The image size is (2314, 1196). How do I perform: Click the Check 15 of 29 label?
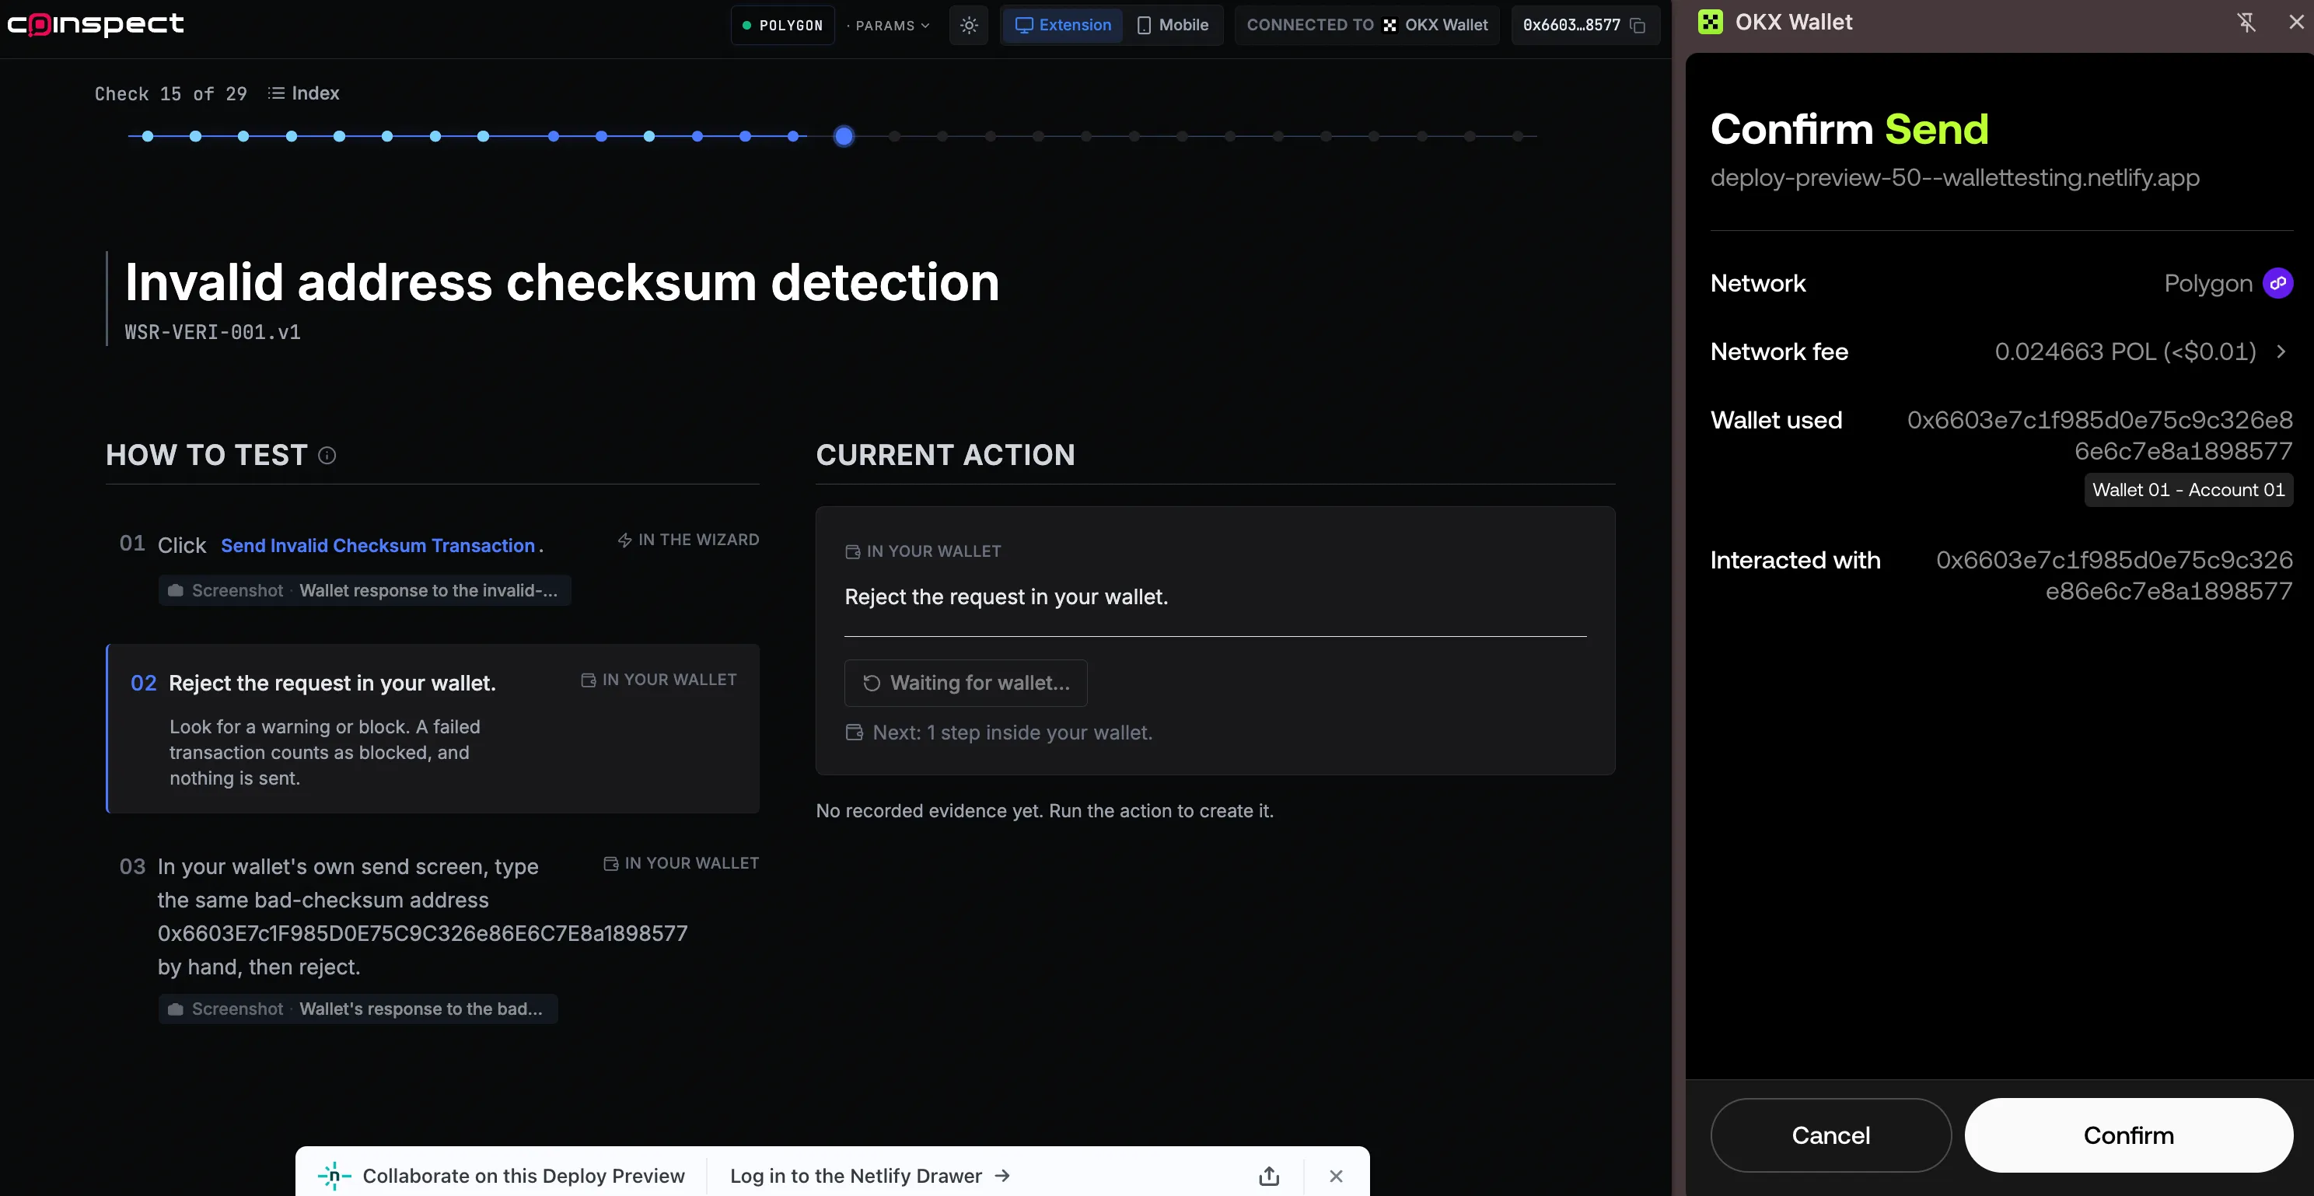coord(171,93)
